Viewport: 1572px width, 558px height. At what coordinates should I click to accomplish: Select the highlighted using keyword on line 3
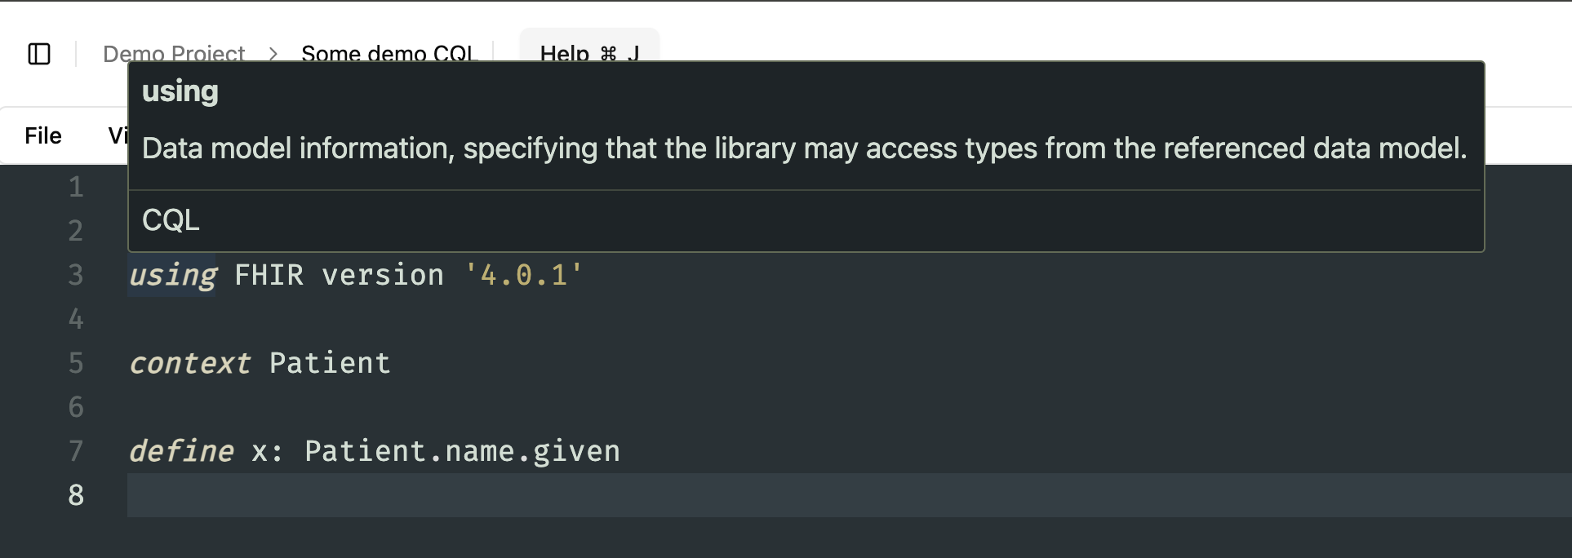(171, 275)
